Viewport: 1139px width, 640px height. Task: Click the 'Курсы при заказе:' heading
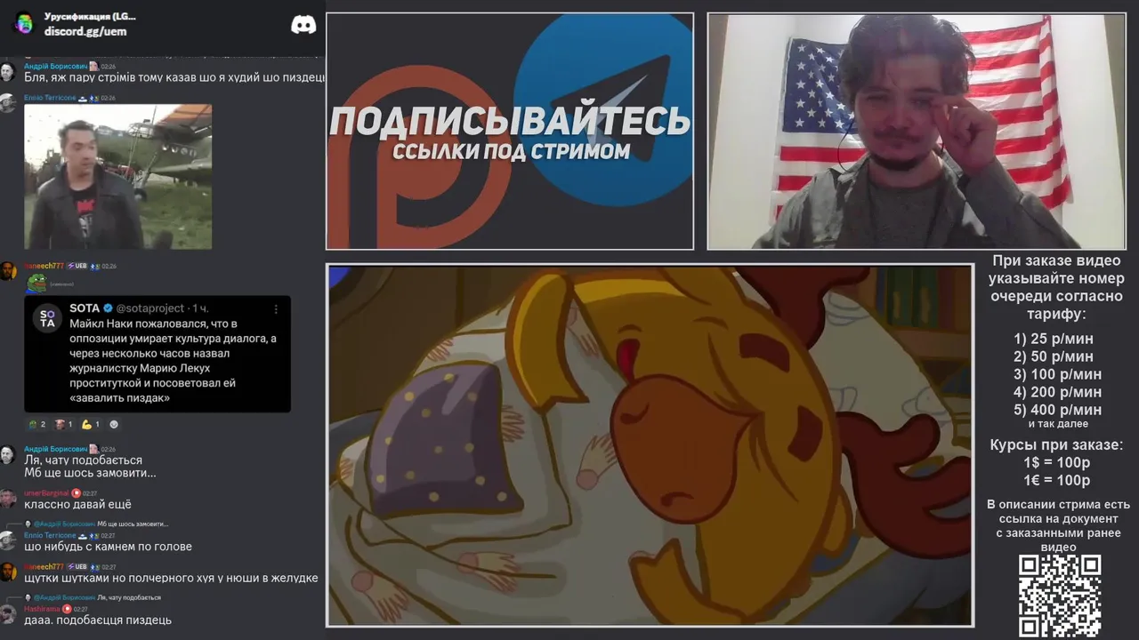point(1056,445)
